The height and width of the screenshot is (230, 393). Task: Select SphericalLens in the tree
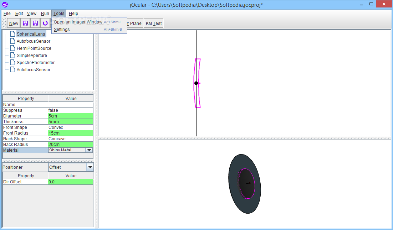(31, 34)
